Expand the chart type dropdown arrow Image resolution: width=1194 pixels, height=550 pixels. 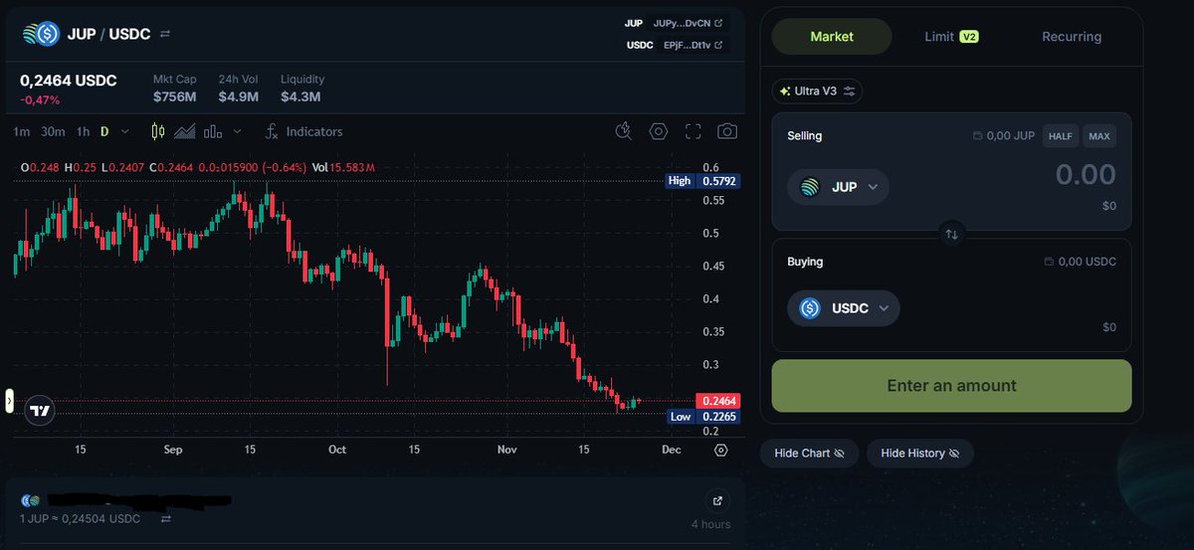[x=237, y=131]
